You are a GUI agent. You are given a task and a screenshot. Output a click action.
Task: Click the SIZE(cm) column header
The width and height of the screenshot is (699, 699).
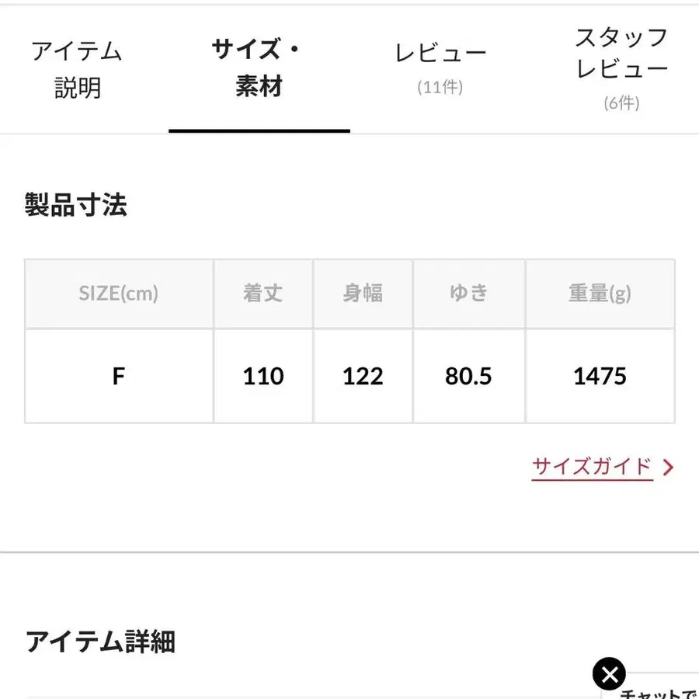pos(119,294)
